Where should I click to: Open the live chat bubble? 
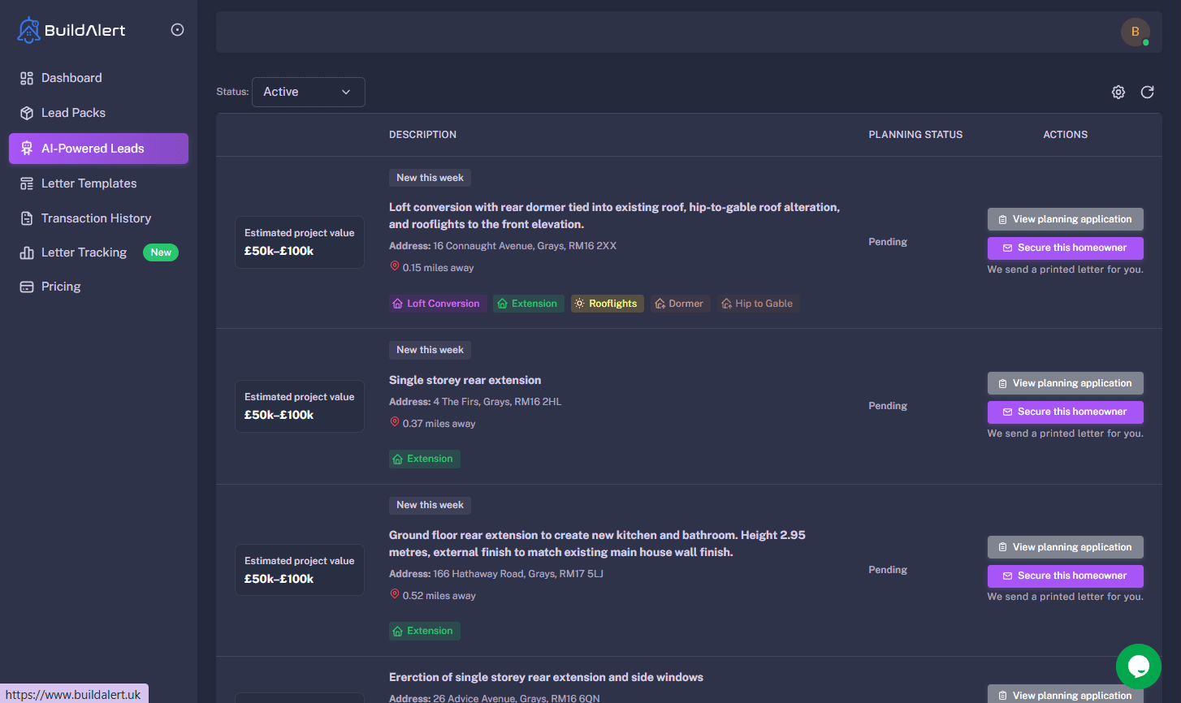(x=1138, y=666)
